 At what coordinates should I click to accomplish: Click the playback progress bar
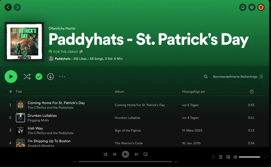coord(125,162)
